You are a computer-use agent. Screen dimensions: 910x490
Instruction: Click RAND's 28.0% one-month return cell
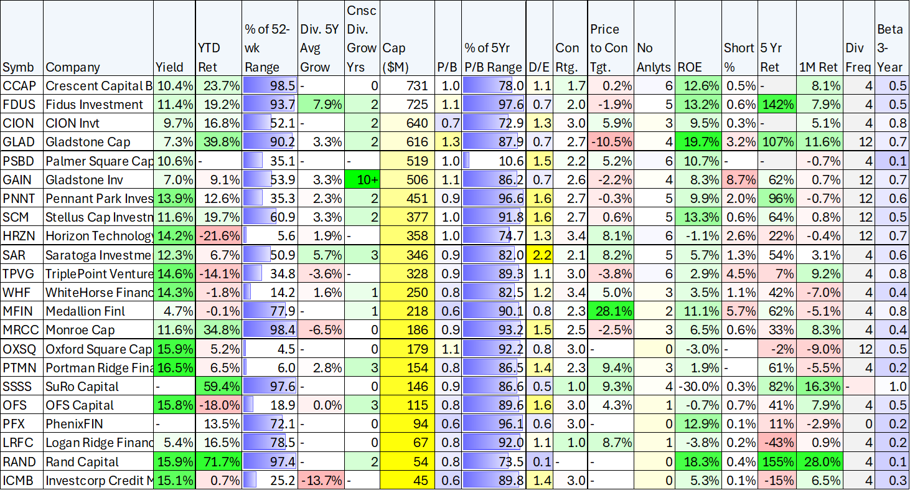tap(820, 461)
